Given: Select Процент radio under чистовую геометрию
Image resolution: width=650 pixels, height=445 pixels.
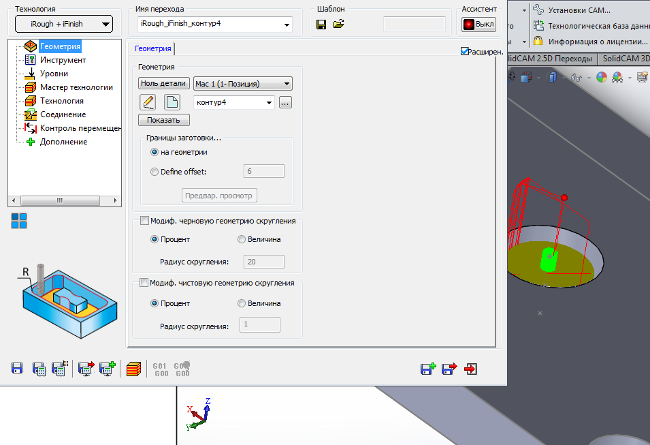Looking at the screenshot, I should [x=155, y=303].
